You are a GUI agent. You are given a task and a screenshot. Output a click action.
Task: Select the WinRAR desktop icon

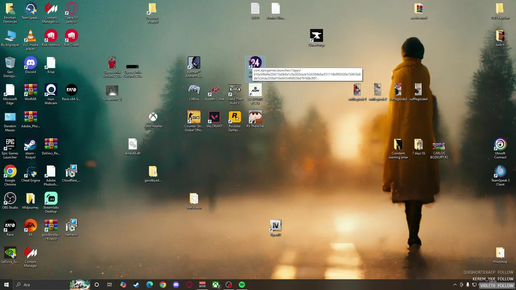coord(30,93)
